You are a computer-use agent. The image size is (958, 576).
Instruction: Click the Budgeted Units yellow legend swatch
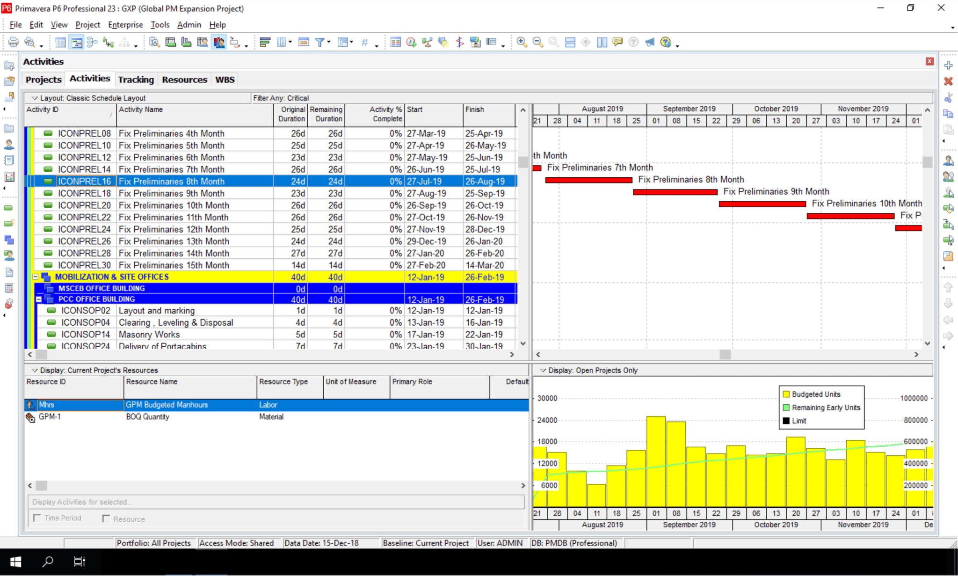click(787, 394)
